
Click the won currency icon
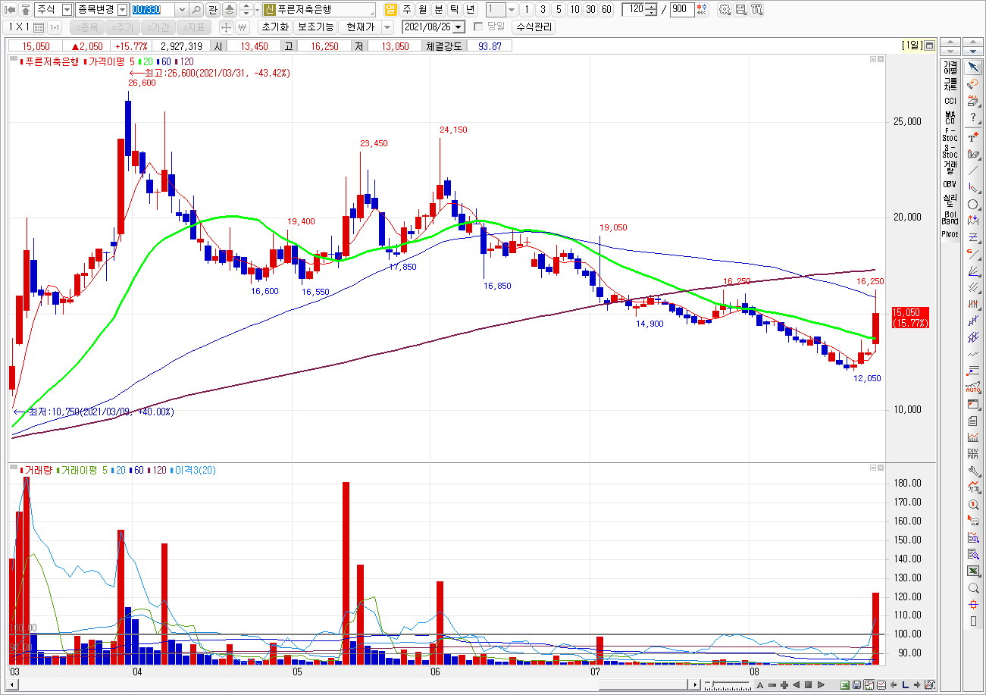[x=243, y=27]
